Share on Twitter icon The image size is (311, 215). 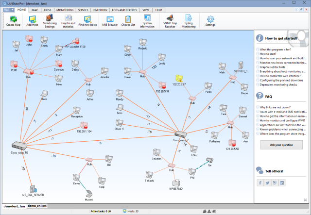point(267,182)
